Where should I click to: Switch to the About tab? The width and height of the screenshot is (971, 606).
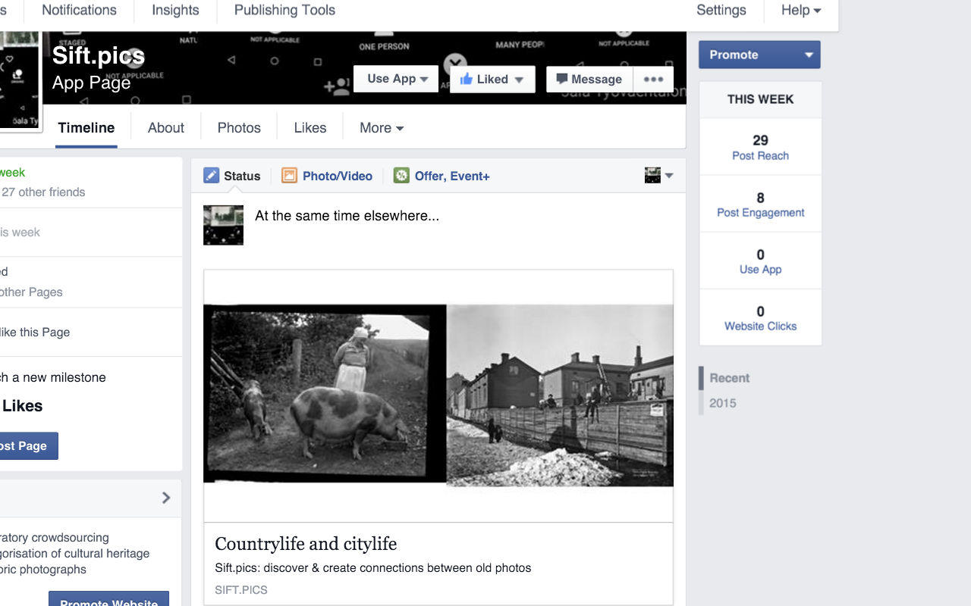[x=166, y=128]
